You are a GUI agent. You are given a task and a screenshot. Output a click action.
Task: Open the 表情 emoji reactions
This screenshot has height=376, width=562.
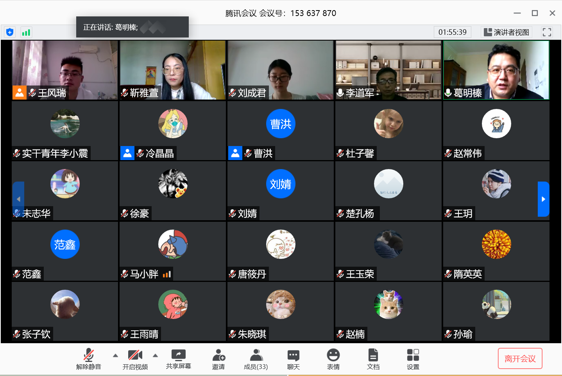(333, 359)
